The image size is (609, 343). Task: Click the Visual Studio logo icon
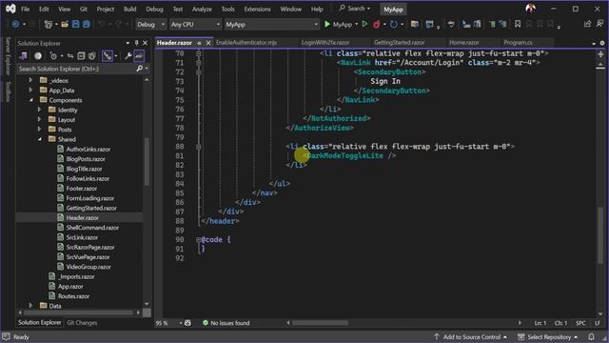click(x=10, y=9)
